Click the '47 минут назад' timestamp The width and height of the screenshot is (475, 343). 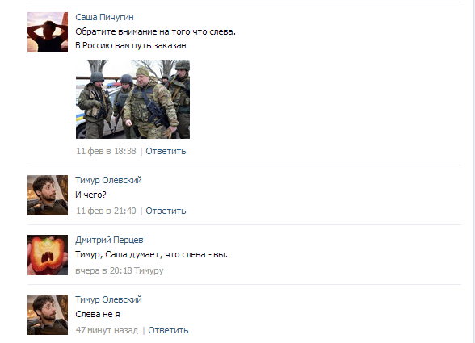click(107, 330)
